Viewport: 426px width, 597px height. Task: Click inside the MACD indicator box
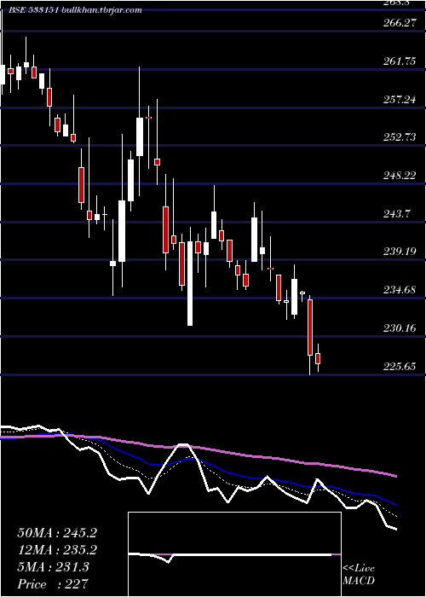tap(234, 554)
